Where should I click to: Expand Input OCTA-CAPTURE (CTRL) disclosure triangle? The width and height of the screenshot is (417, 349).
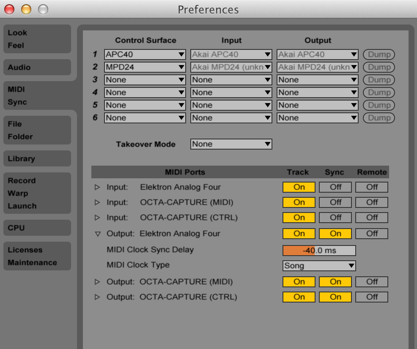pos(97,218)
